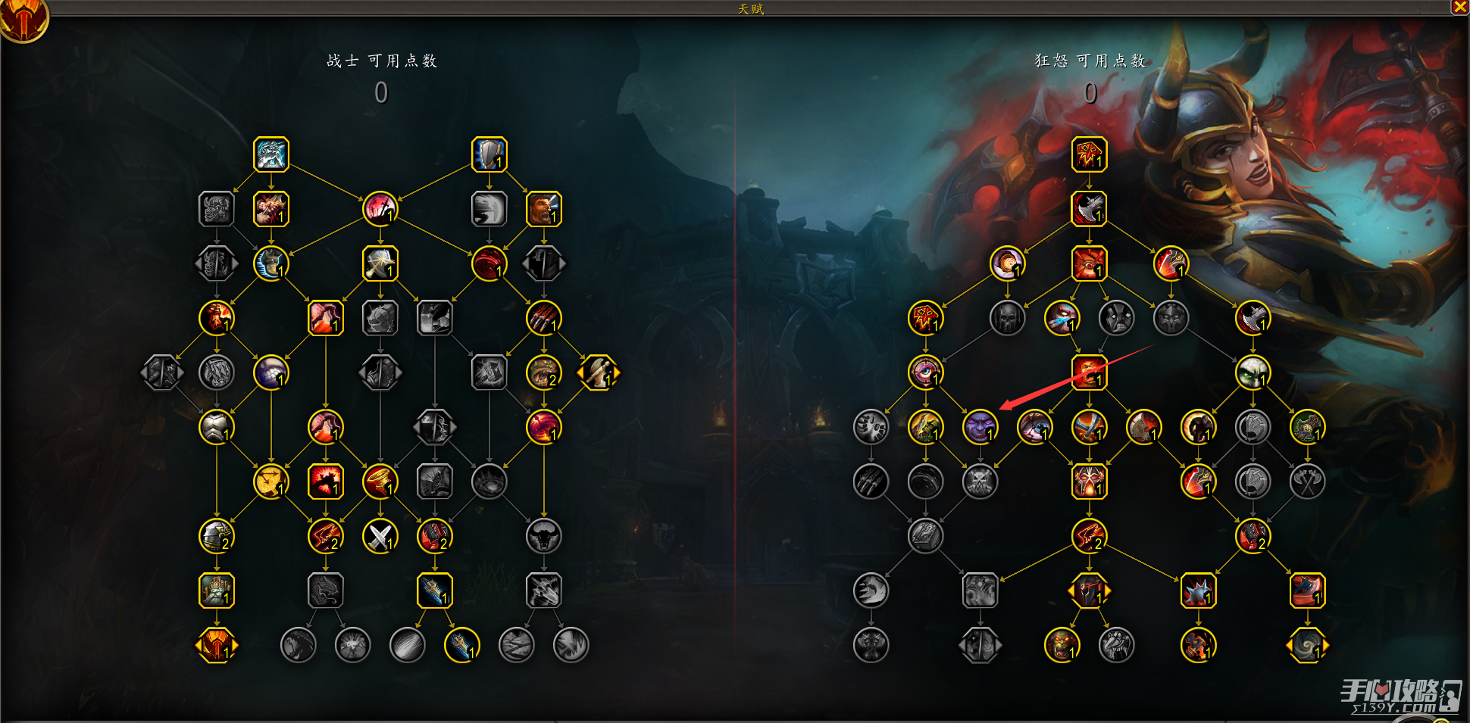Select the topmost red horde banner talent in the Fury tree
The height and width of the screenshot is (723, 1470).
pyautogui.click(x=1089, y=154)
